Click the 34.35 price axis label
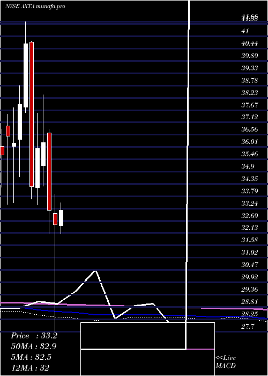This screenshot has height=376, width=268. pos(250,178)
